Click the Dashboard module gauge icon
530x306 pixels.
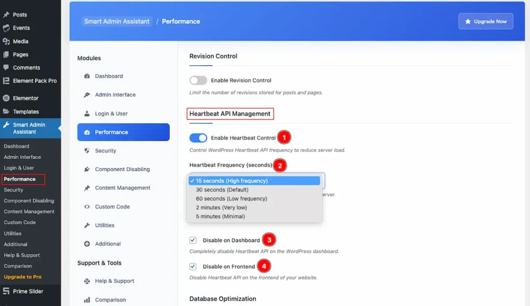pyautogui.click(x=87, y=76)
